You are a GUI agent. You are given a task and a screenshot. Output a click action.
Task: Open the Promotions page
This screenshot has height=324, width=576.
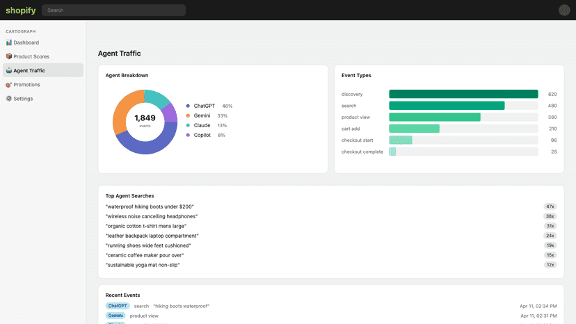43,85
